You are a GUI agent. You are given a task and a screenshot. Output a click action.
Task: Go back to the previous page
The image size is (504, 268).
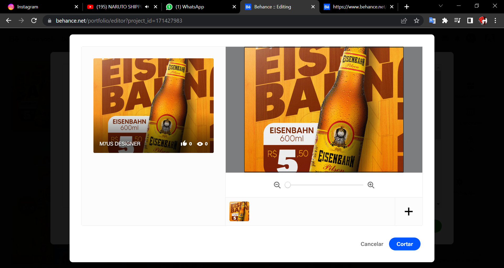point(9,20)
